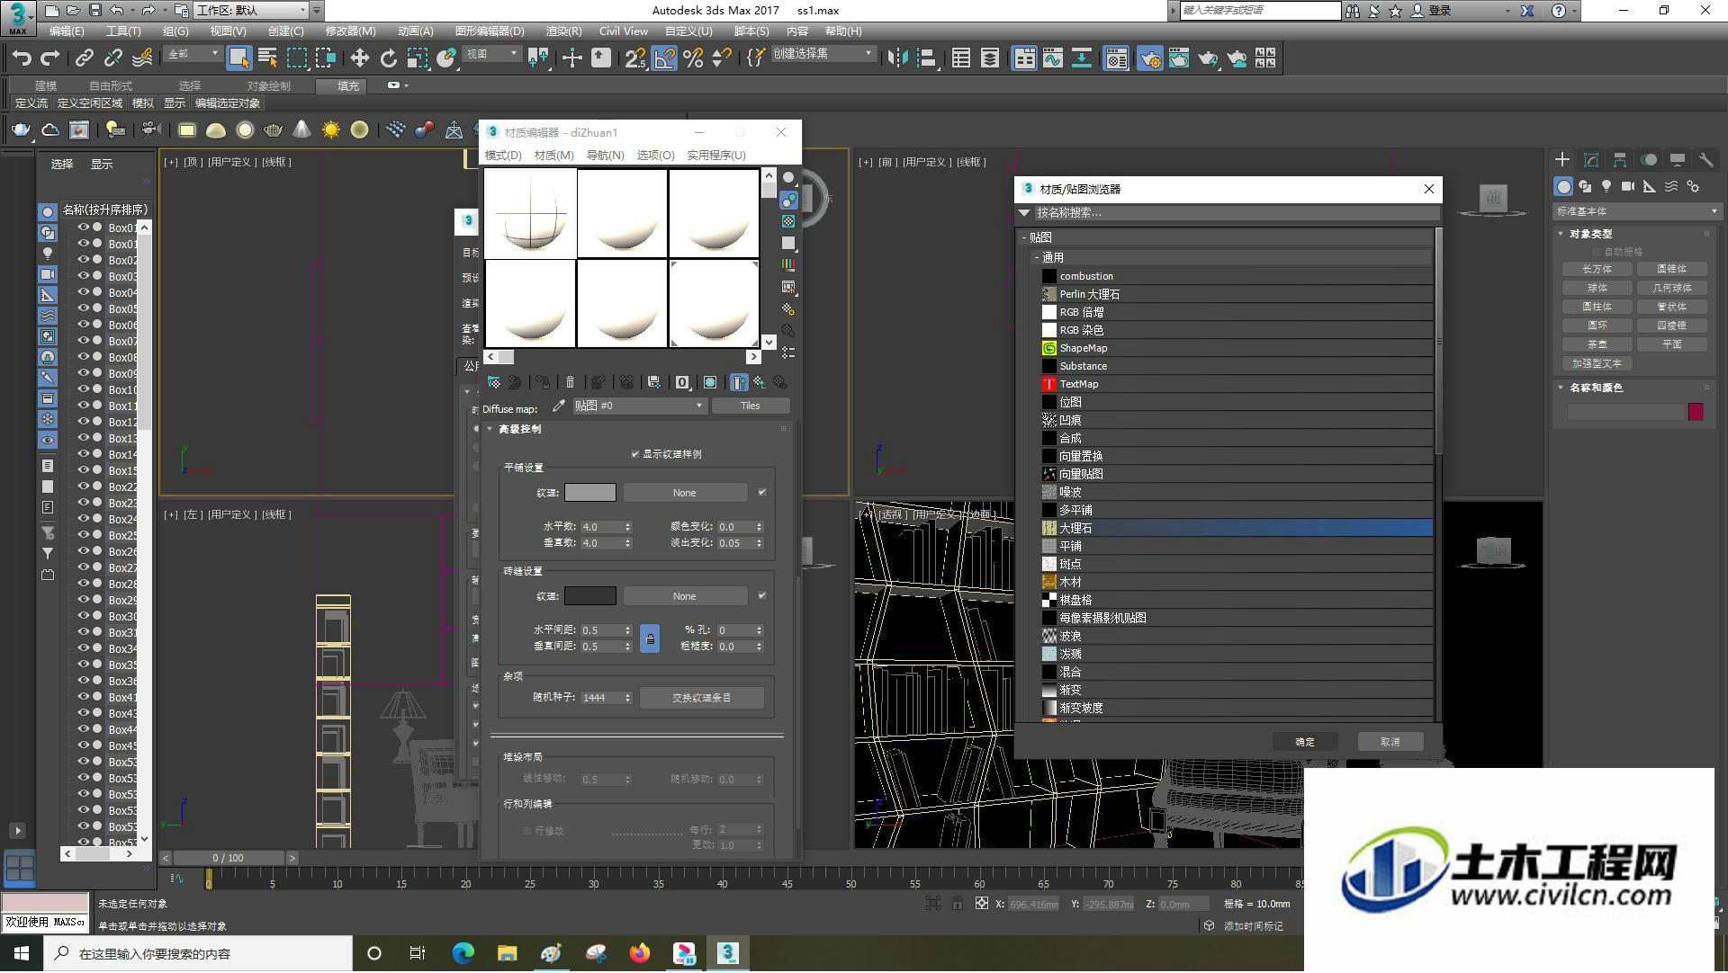Click the teapot Render Production icon
Viewport: 1728px width, 973px height.
1207,58
